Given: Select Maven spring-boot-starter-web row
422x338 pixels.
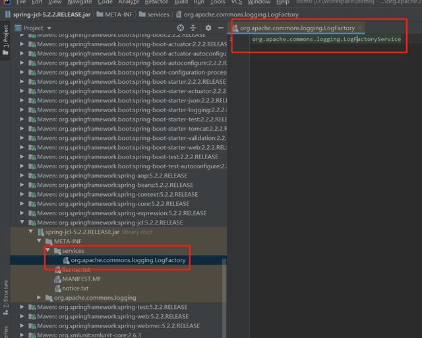Looking at the screenshot, I should (x=119, y=147).
